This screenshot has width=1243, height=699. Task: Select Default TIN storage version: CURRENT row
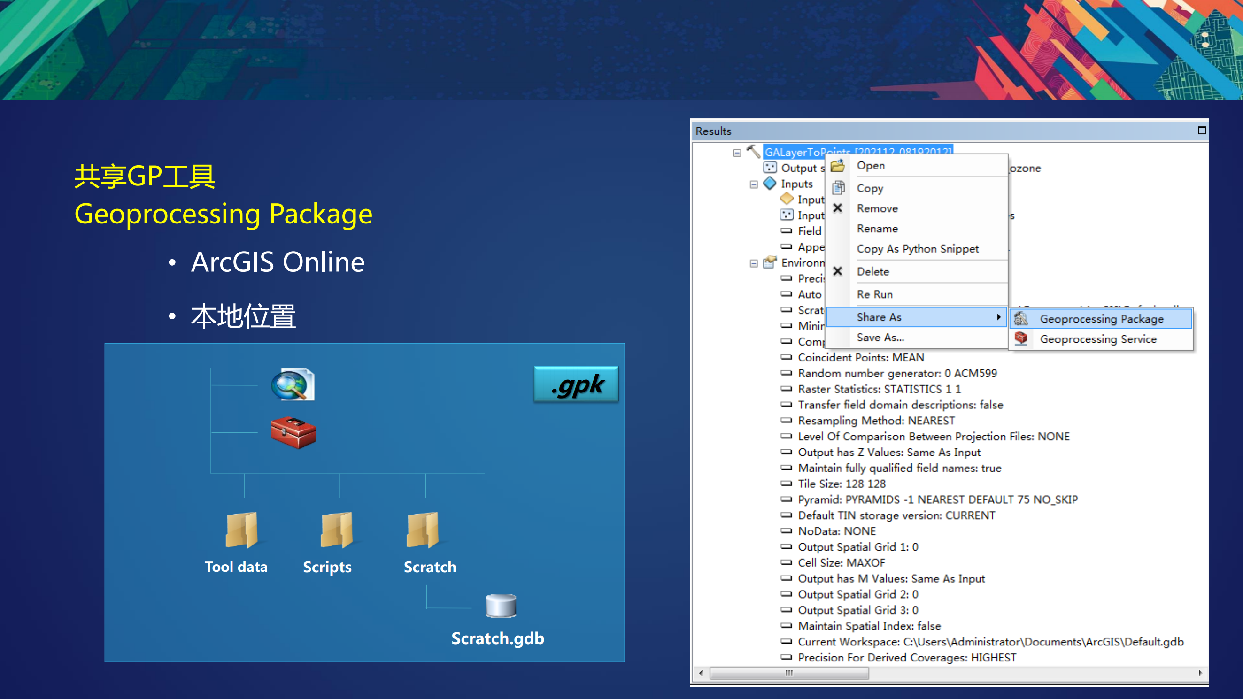[x=896, y=515]
